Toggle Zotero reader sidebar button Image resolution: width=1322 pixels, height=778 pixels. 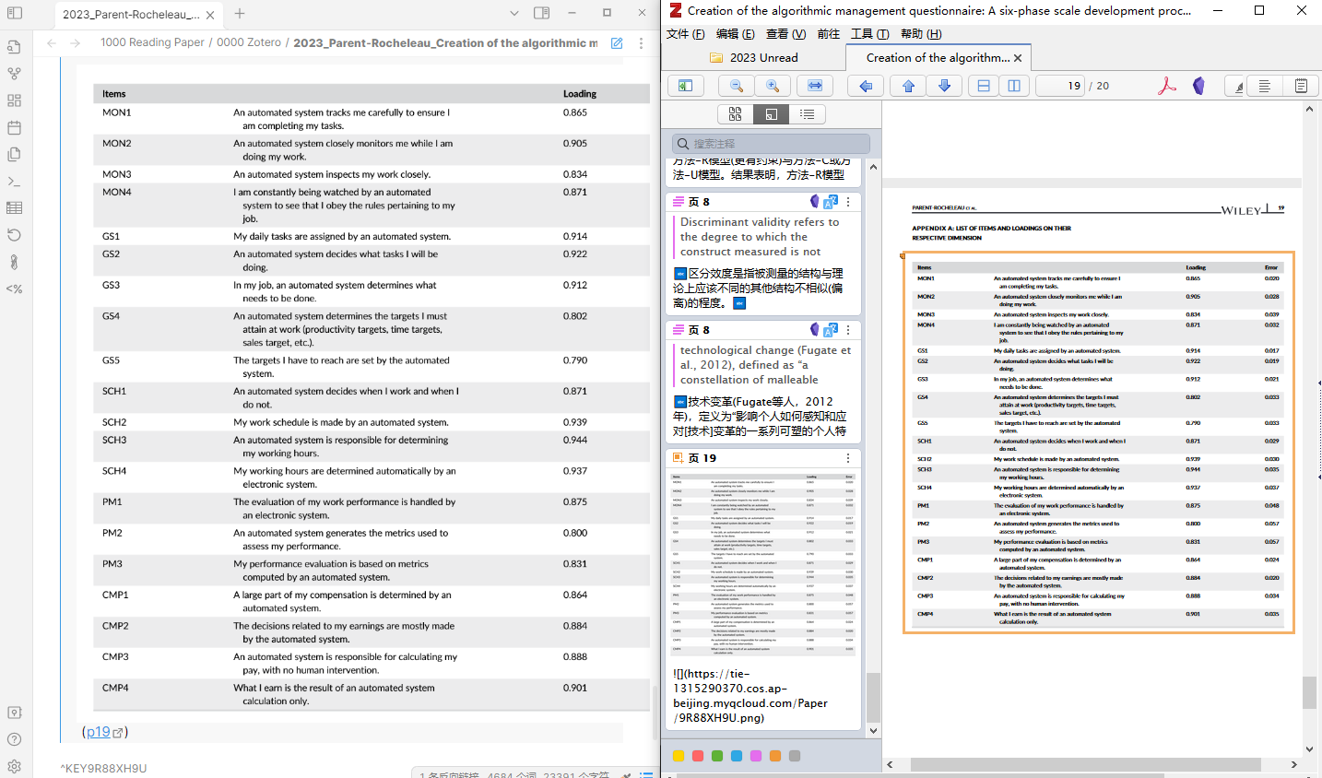686,86
